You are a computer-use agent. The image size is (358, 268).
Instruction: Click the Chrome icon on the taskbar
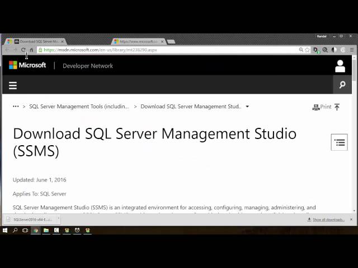(36, 231)
